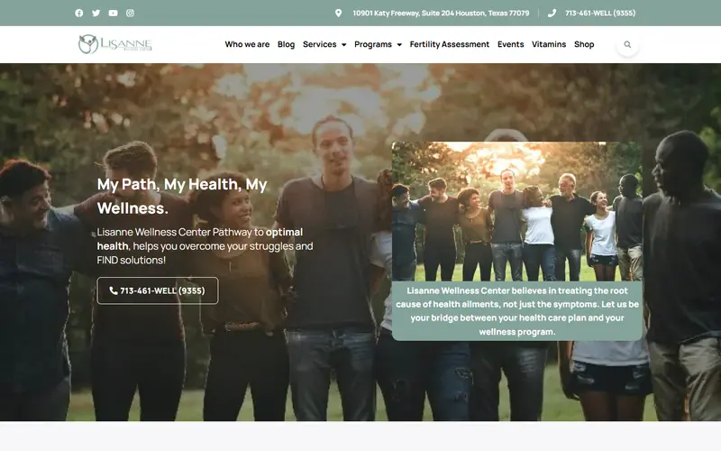Expand the Services dropdown arrow
The height and width of the screenshot is (451, 721).
[x=343, y=44]
